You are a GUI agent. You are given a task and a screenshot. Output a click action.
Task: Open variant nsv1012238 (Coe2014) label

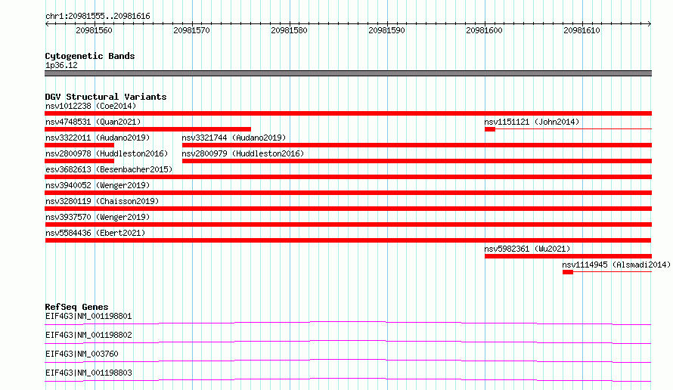point(91,106)
